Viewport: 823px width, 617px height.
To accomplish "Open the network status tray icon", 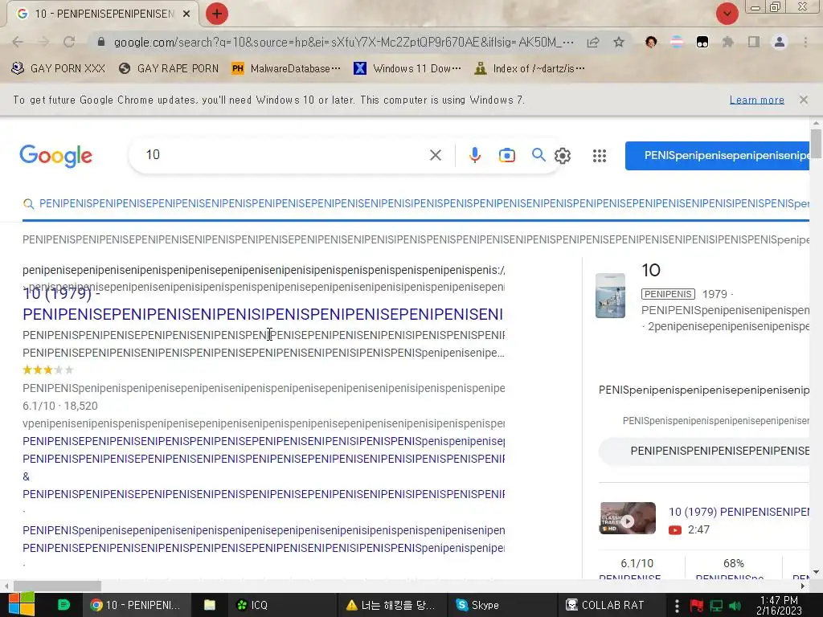I will pyautogui.click(x=716, y=606).
